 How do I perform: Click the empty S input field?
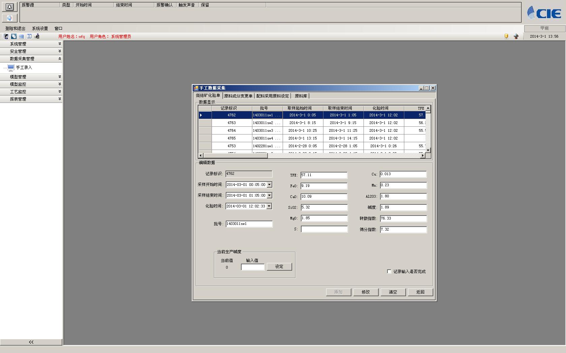coord(324,229)
